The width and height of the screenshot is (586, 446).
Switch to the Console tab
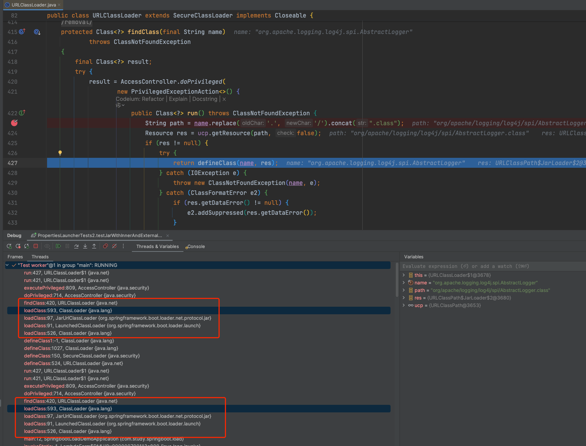(196, 246)
